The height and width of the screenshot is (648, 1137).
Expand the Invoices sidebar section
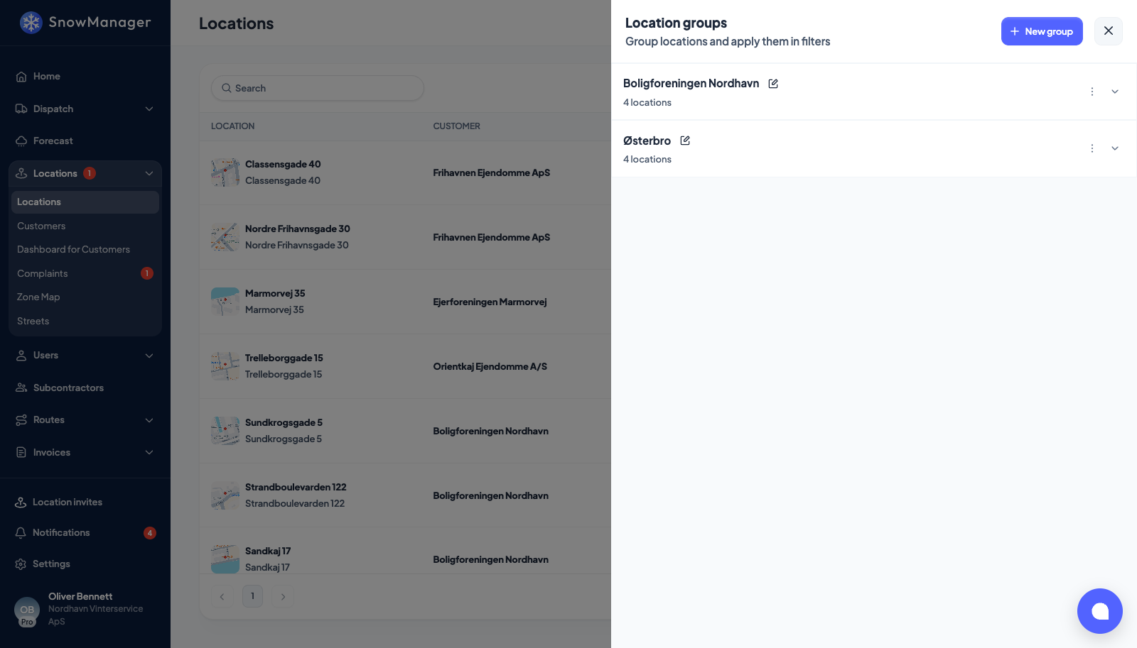click(x=85, y=453)
